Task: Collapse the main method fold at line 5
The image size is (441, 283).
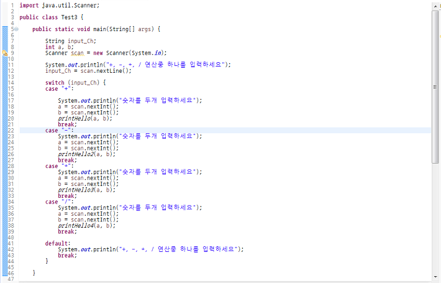Action: (16, 29)
